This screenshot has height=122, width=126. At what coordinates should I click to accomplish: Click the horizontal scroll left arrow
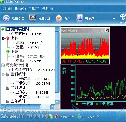pyautogui.click(x=3, y=107)
